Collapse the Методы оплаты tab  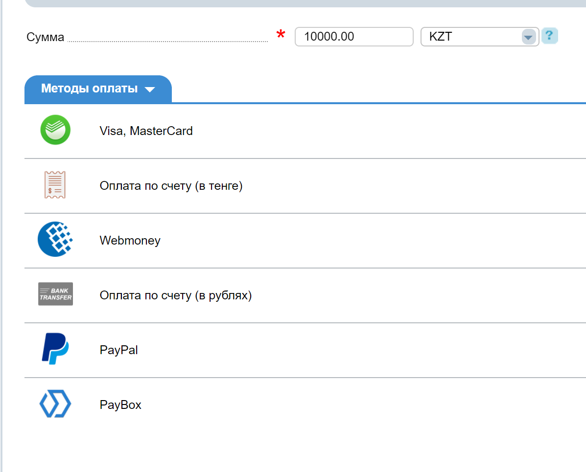pyautogui.click(x=98, y=89)
